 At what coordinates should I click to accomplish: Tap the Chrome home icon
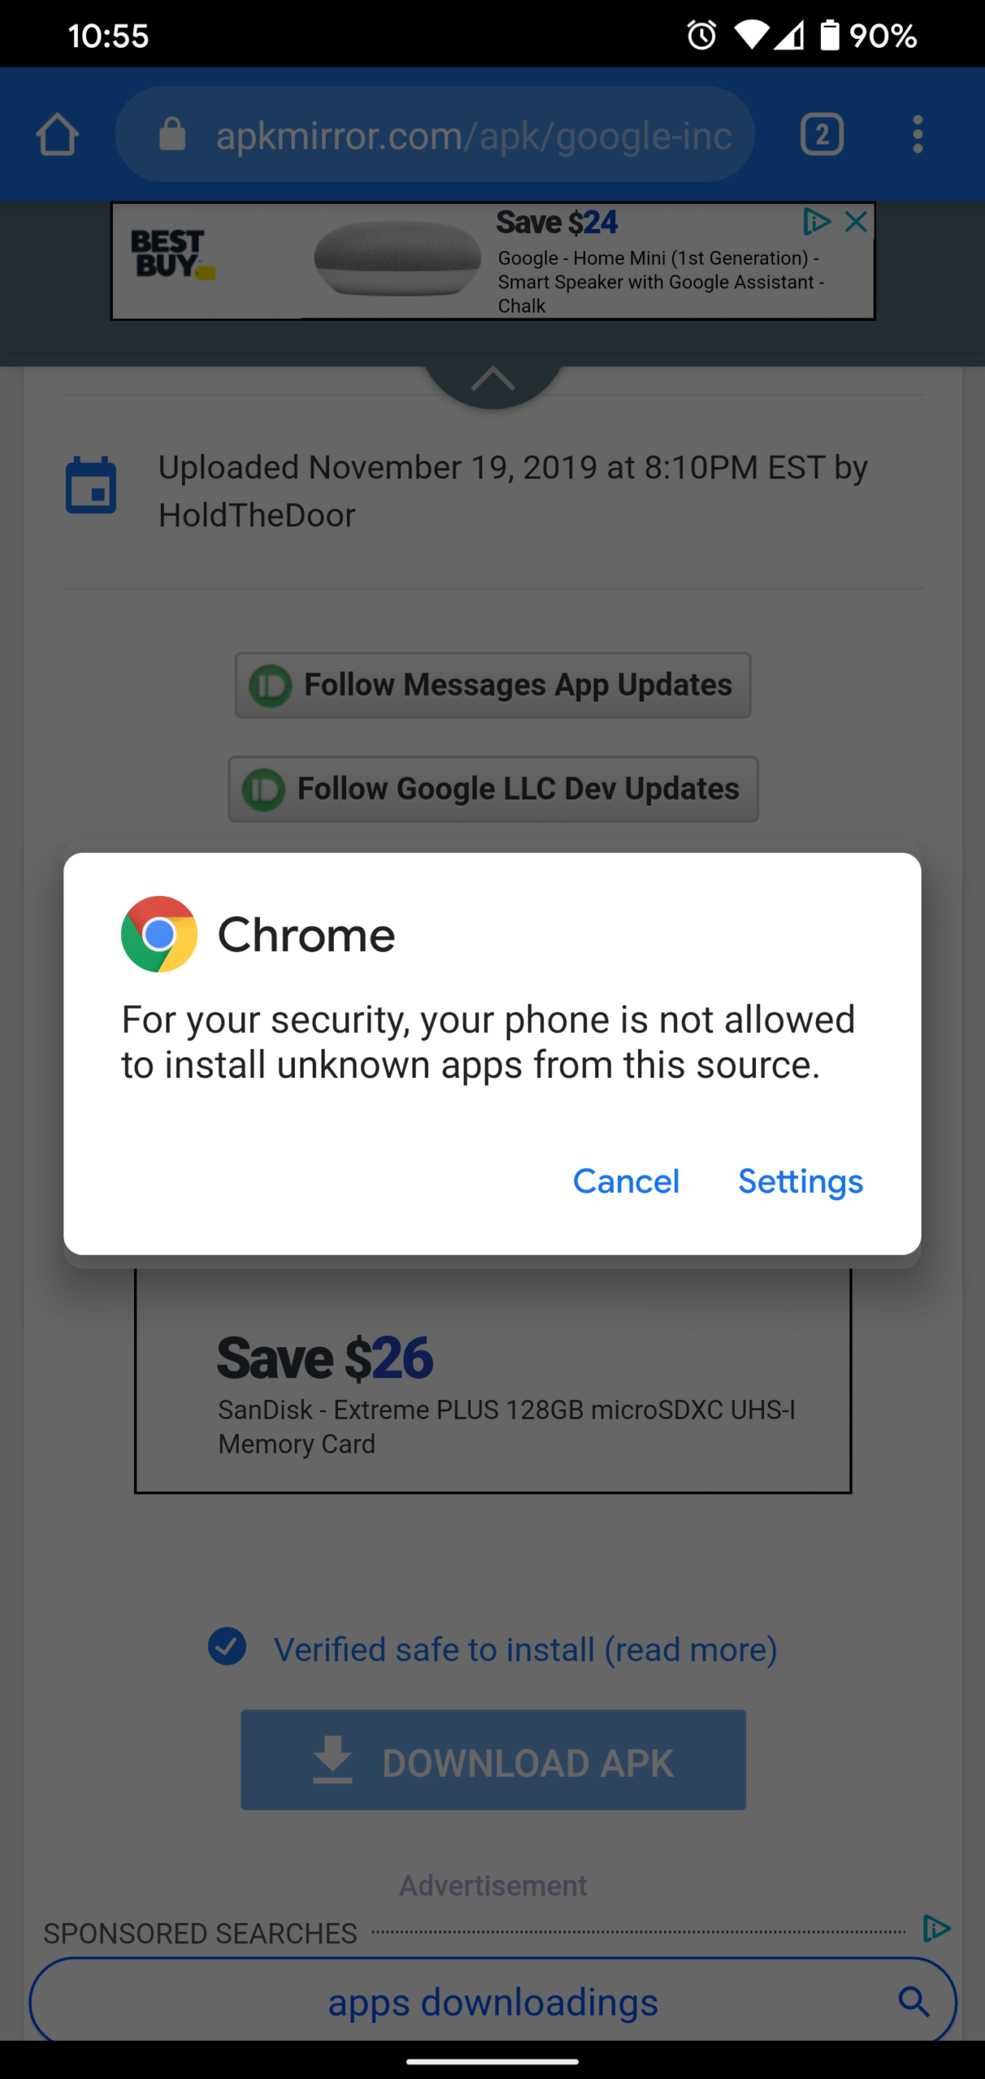coord(58,134)
